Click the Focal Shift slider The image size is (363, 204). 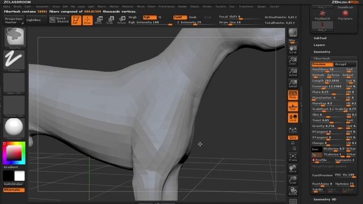[239, 17]
